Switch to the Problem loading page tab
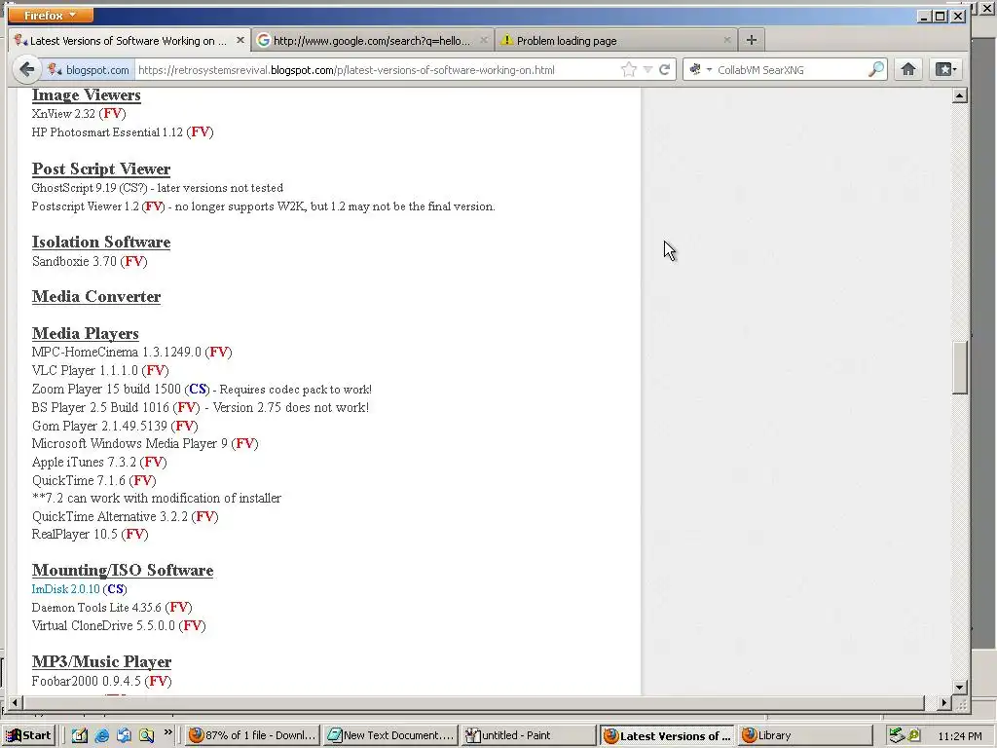The height and width of the screenshot is (748, 997). point(615,40)
